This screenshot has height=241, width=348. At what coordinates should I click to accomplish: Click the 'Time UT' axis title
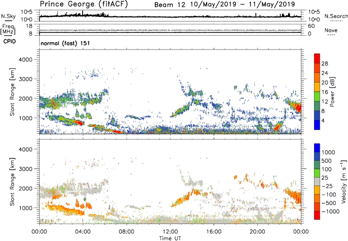170,238
